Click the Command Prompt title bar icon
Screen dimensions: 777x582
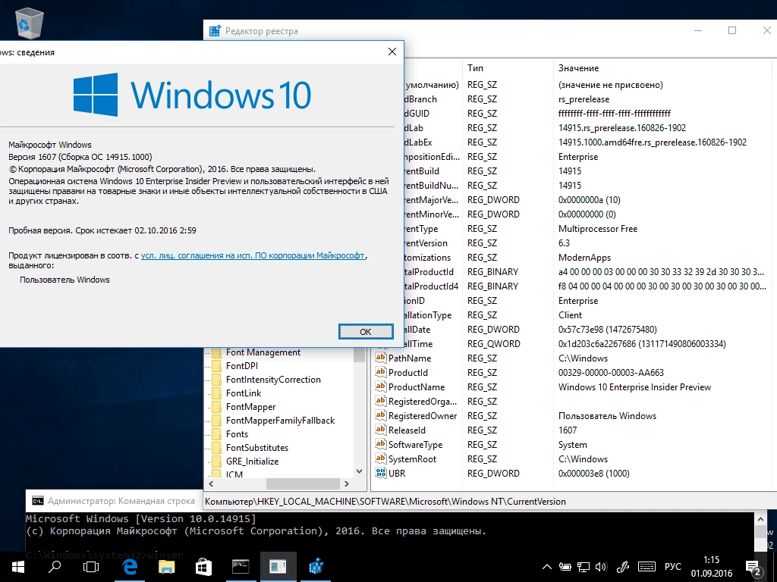38,501
